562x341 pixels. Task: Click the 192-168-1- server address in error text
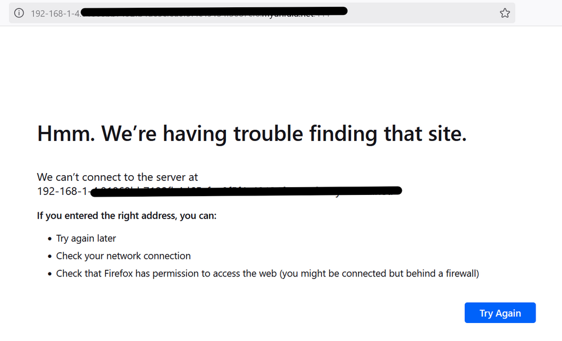(x=62, y=191)
